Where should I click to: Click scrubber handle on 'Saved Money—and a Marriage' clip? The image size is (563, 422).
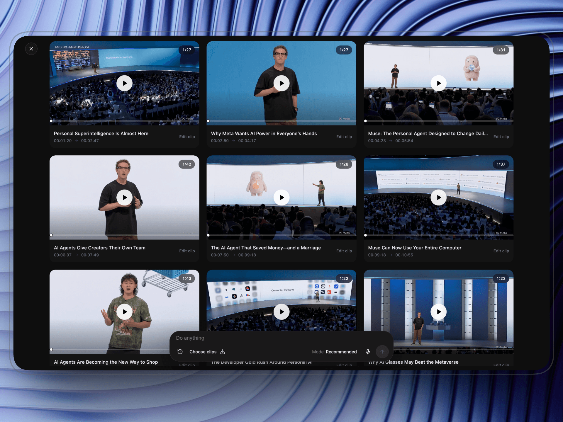tap(208, 235)
